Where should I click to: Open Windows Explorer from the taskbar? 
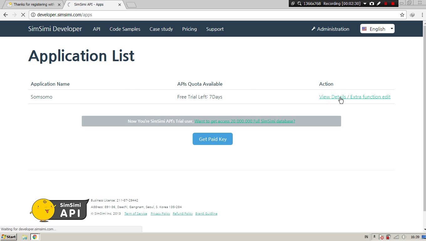click(24, 237)
